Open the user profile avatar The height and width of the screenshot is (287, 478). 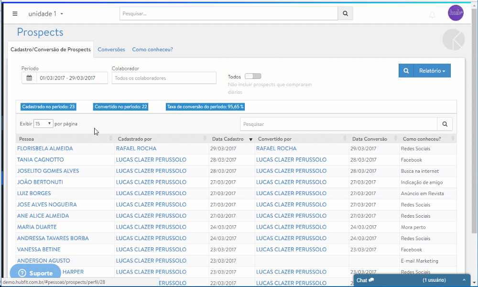coord(456,13)
